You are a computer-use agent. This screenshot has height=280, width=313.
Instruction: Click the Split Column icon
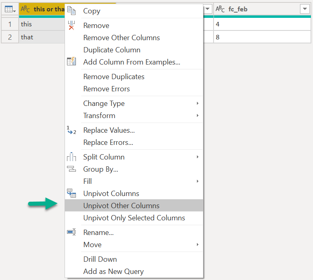click(71, 157)
